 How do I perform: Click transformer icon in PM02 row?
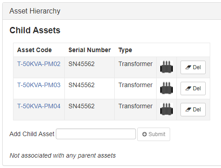pos(167,67)
